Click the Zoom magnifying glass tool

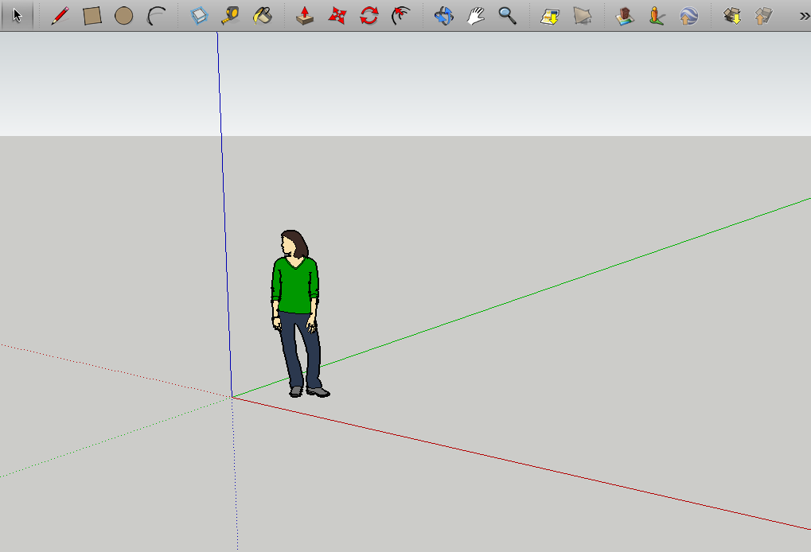pos(506,15)
